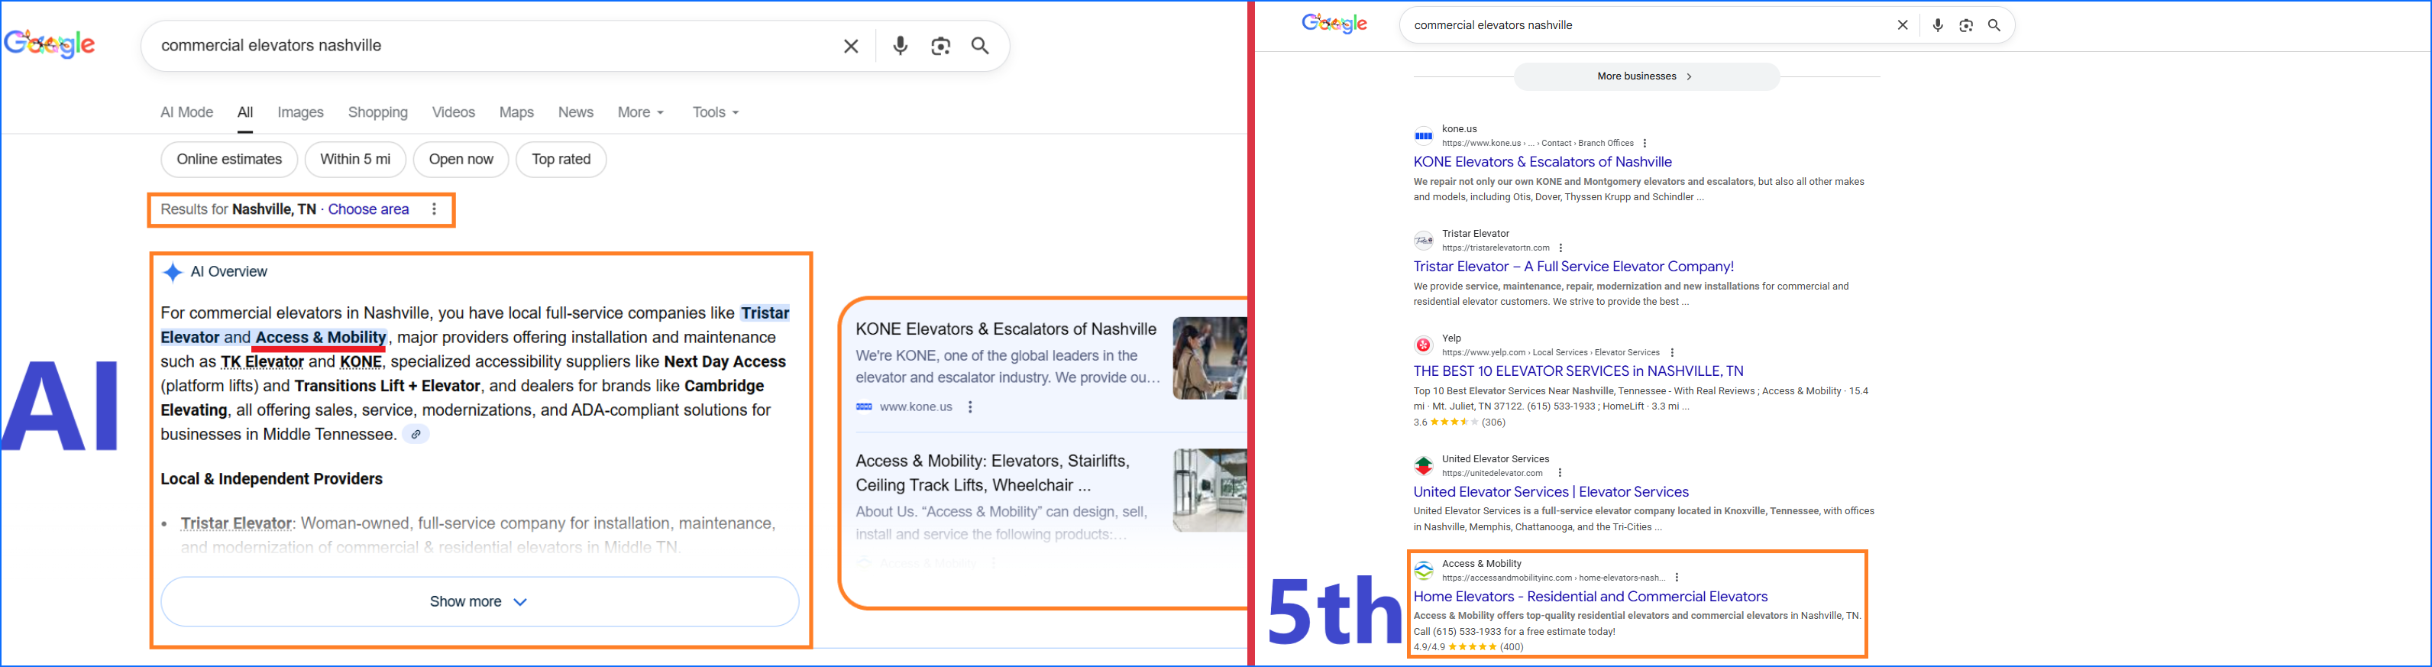Image resolution: width=2432 pixels, height=667 pixels.
Task: Open KONE Elevators card title in side panel
Action: point(1005,330)
